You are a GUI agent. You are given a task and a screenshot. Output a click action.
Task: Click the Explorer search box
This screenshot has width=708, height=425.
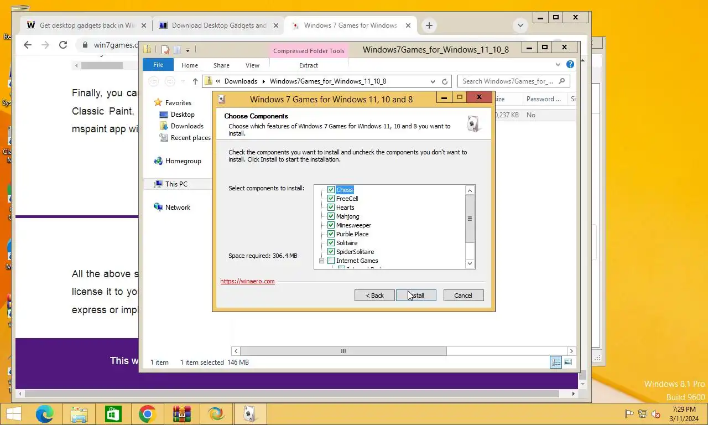513,81
